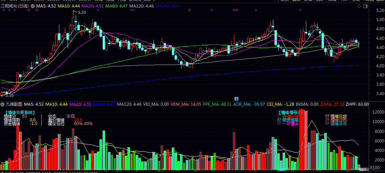Click the 九维副图 sub-chart title

click(14, 104)
